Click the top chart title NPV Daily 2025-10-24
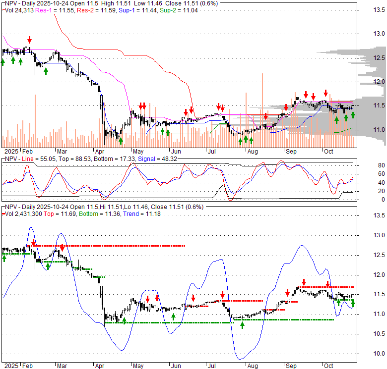This screenshot has width=387, height=369. point(111,3)
